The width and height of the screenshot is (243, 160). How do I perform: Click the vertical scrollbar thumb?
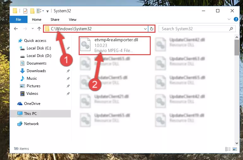pyautogui.click(x=237, y=48)
